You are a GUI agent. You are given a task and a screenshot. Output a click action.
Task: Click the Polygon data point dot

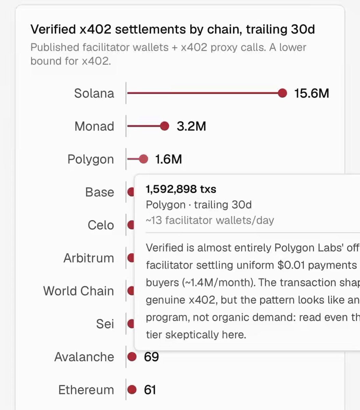click(144, 159)
